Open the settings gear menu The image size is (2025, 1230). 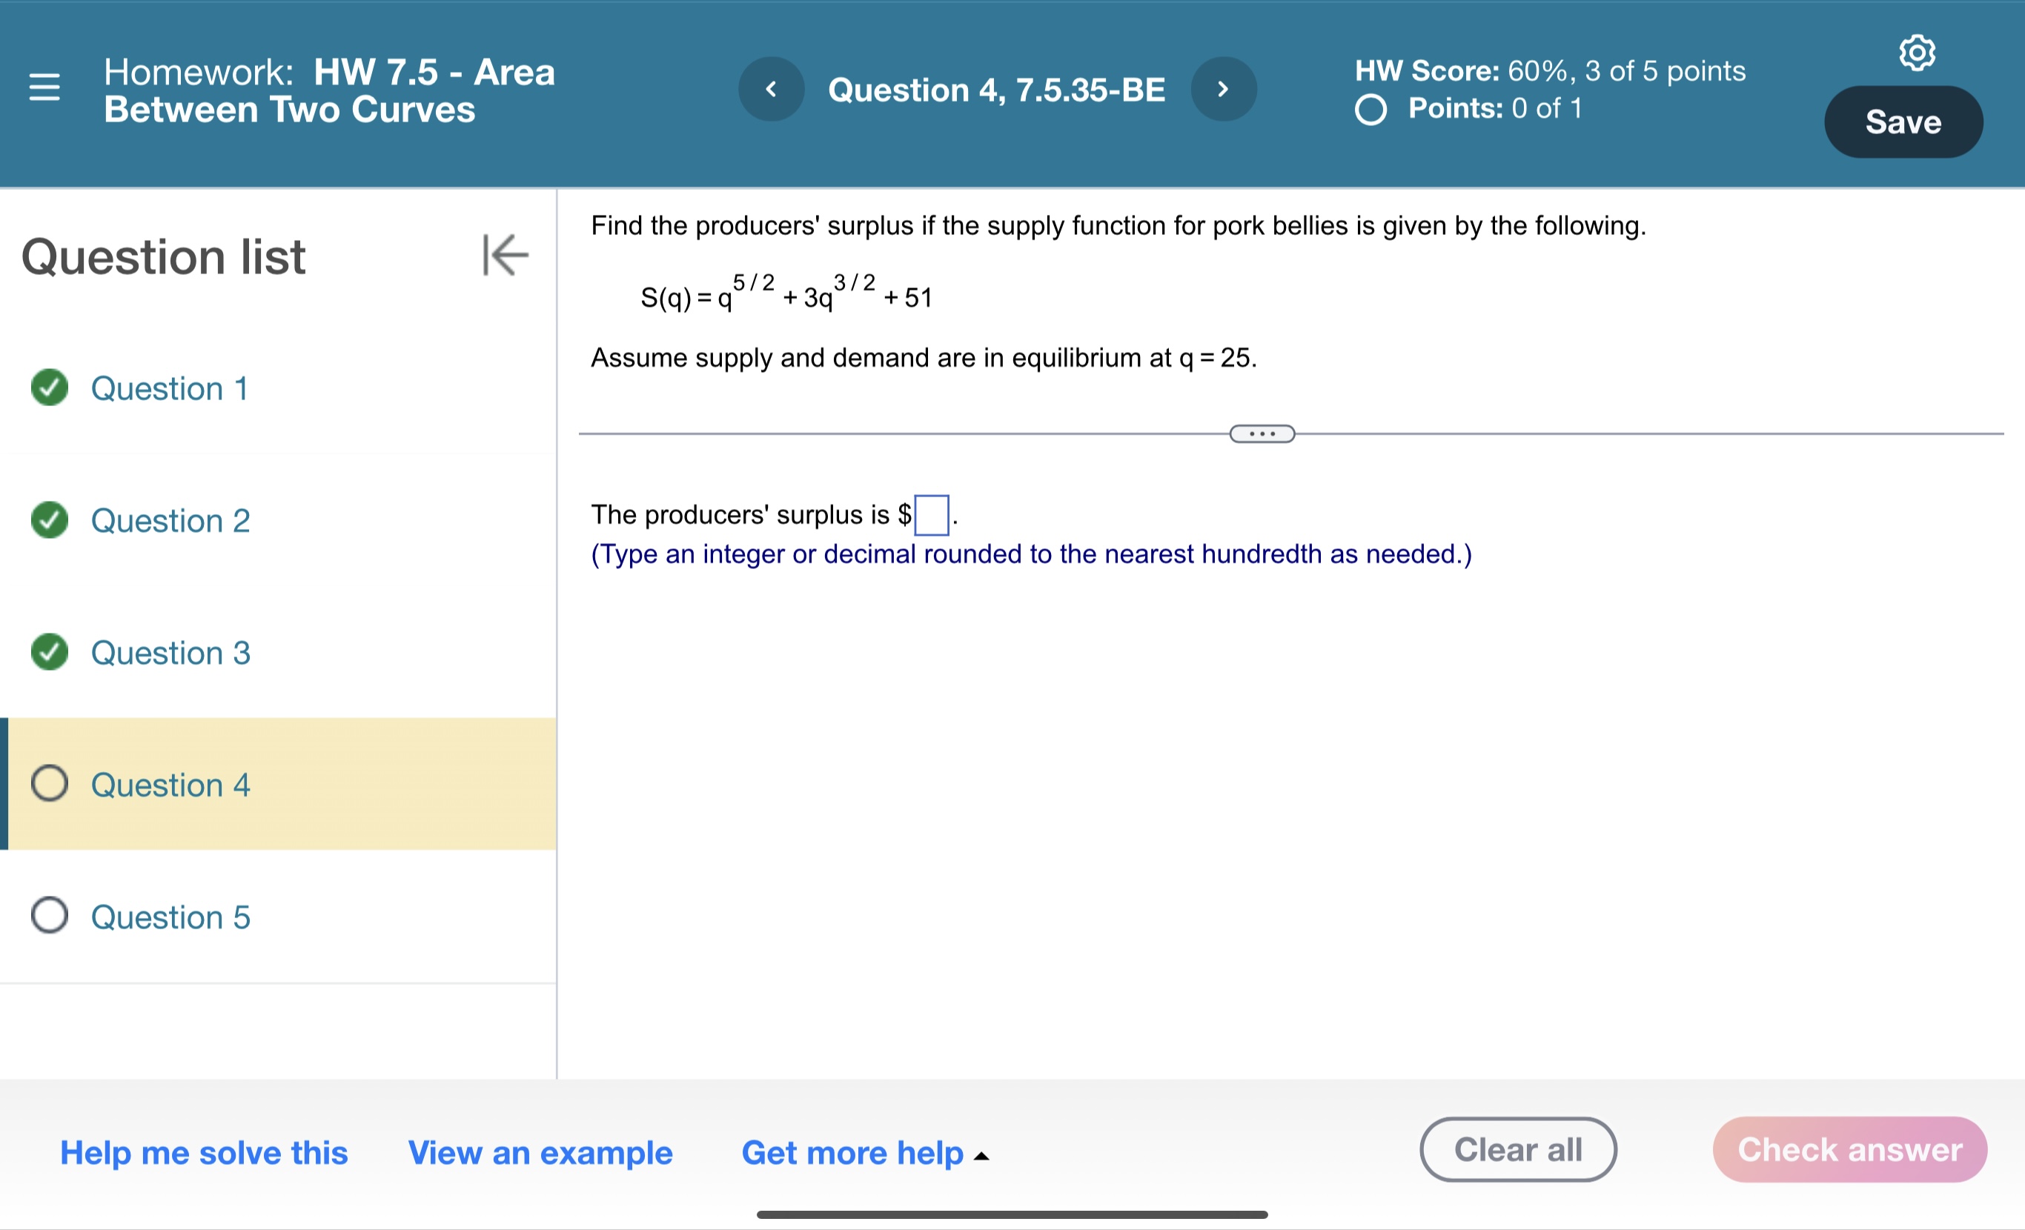pyautogui.click(x=1918, y=53)
